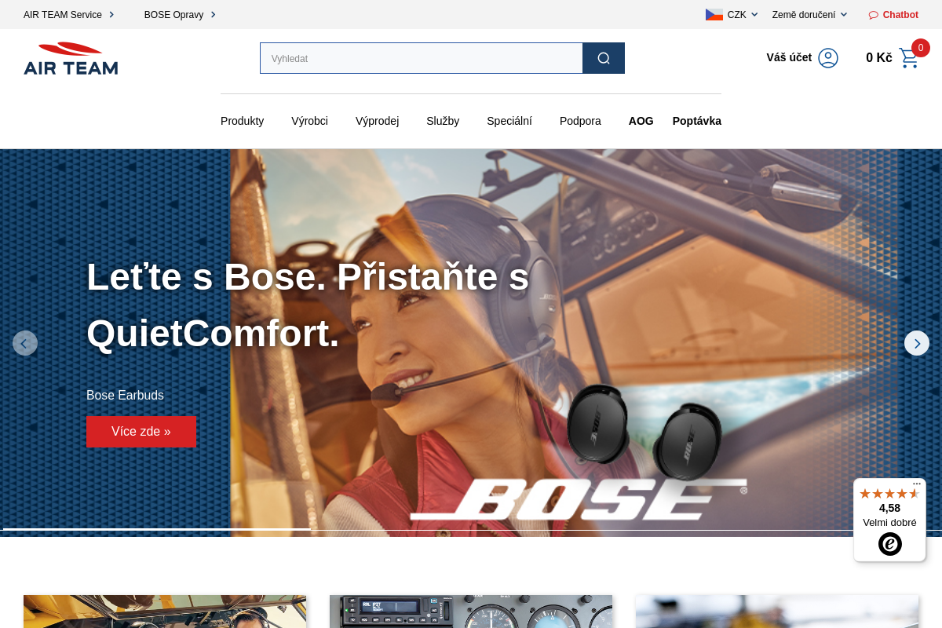Go to next banner slide arrow
The image size is (942, 628).
coord(917,343)
